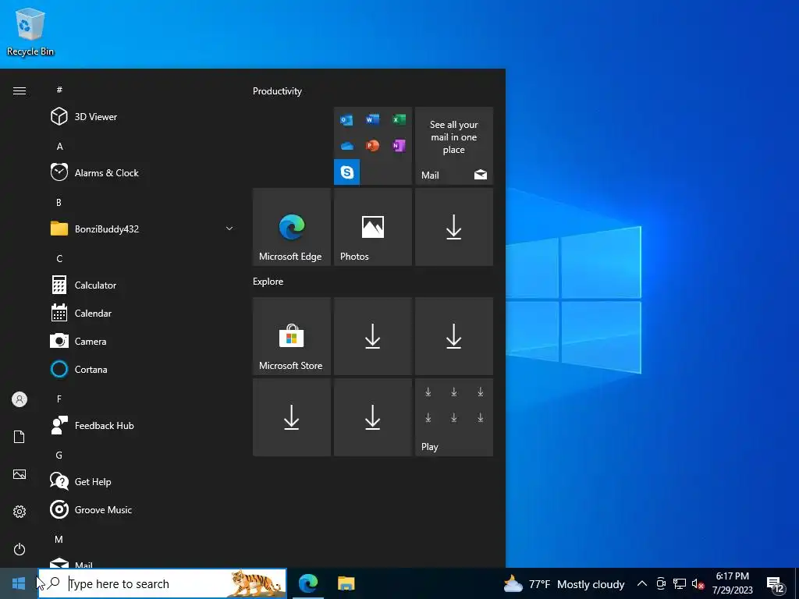Click the Meet Now tray icon
Screen dimensions: 799x599
point(661,583)
